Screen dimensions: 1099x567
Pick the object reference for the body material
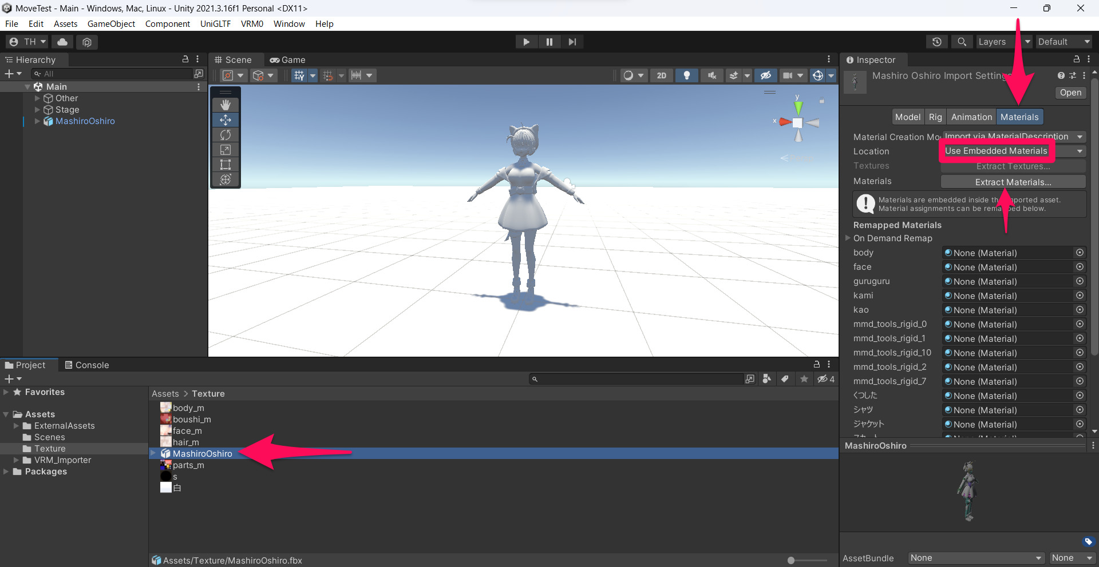tap(1080, 252)
